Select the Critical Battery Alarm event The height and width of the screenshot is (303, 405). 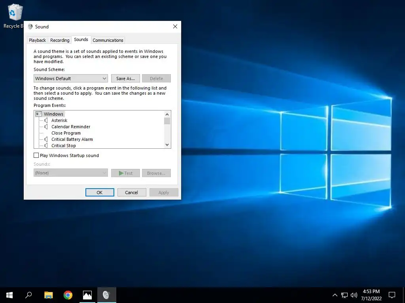click(72, 139)
